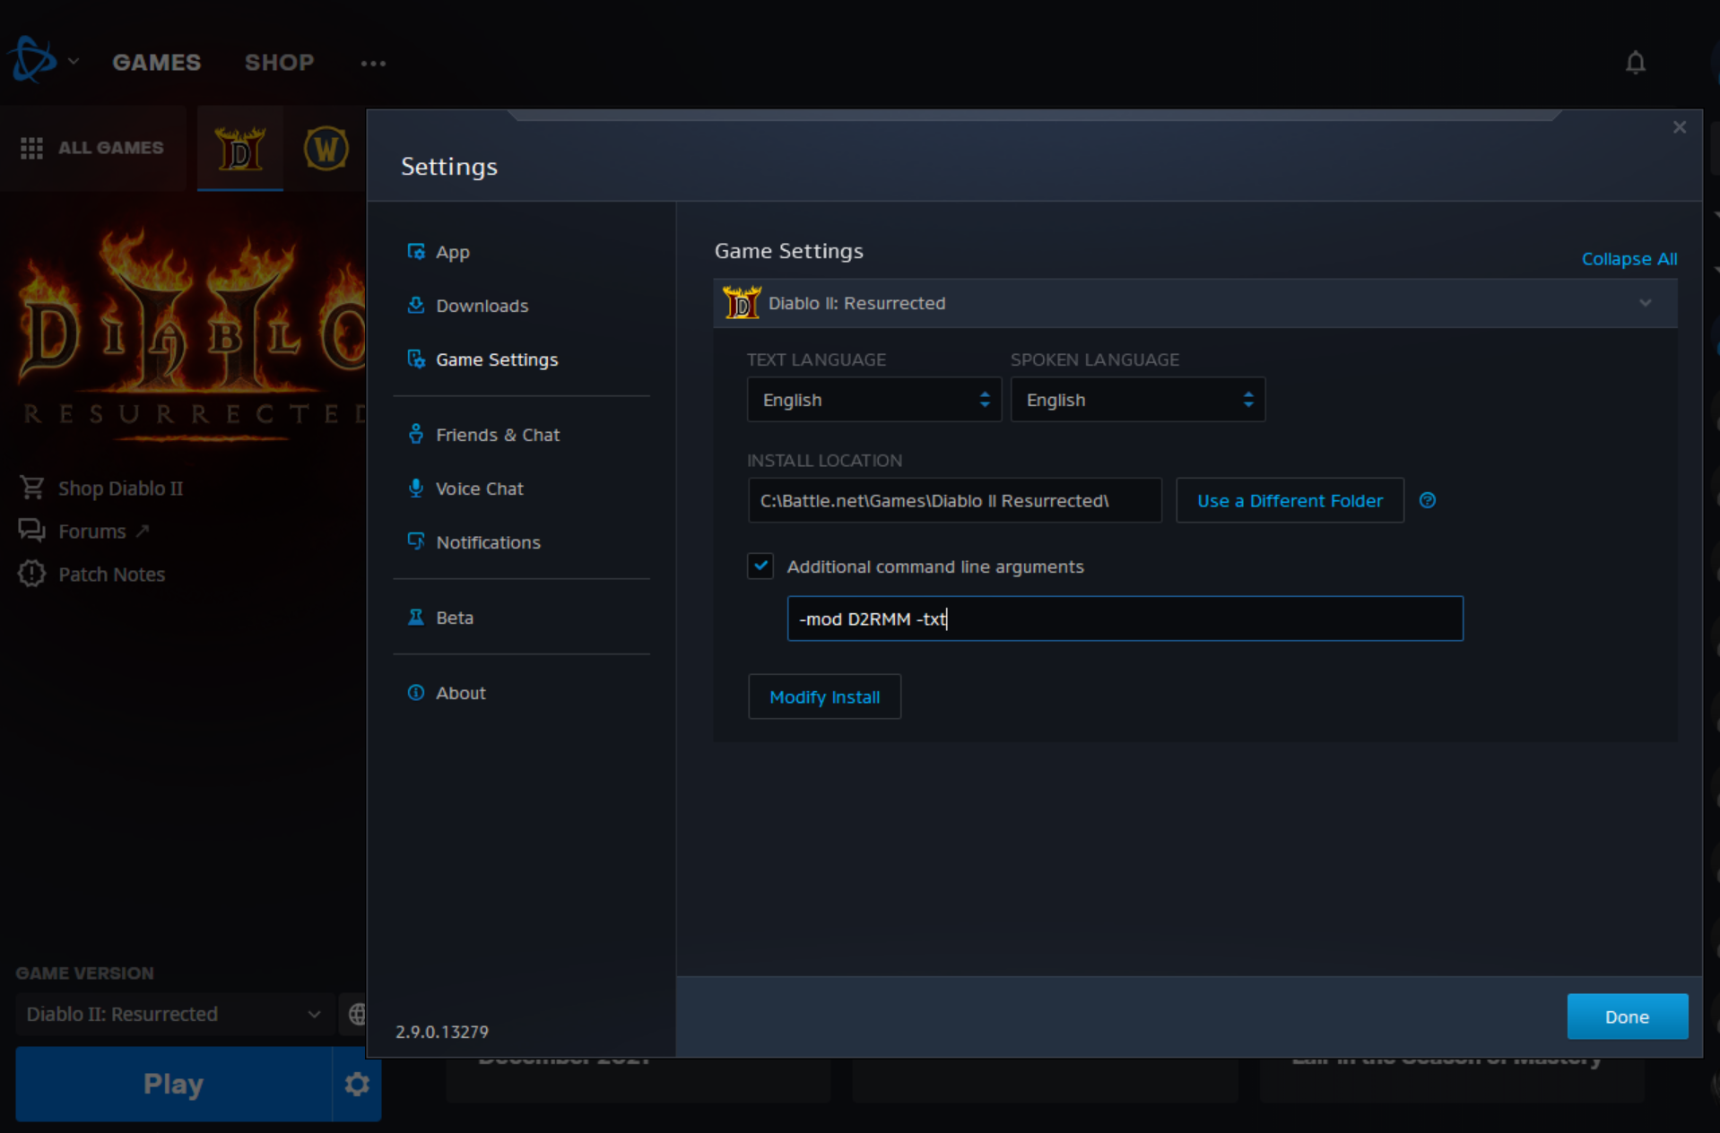This screenshot has width=1720, height=1133.
Task: Collapse the Diablo II: Resurrected section chevron
Action: pyautogui.click(x=1645, y=303)
